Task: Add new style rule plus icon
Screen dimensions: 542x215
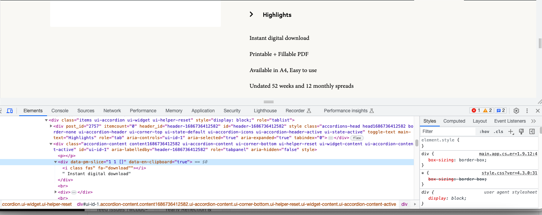Action: point(511,131)
